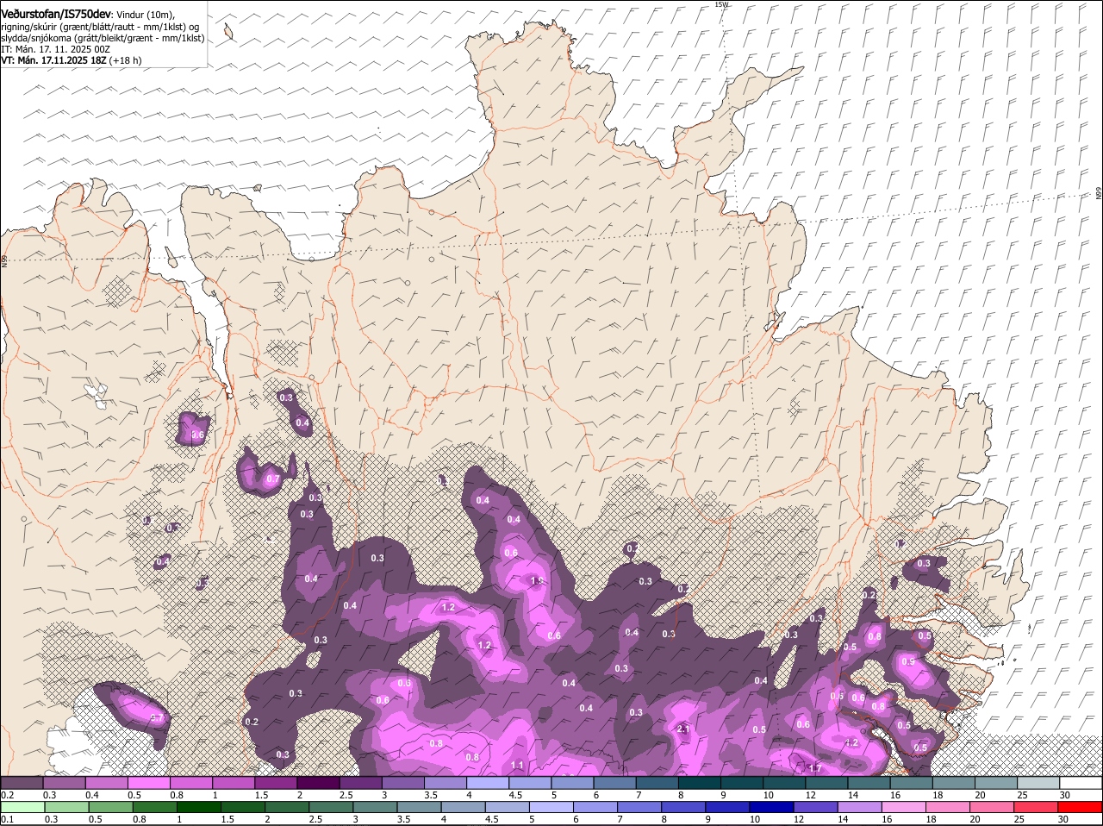Pick the lower-row lilac swatch starting at 14

tap(858, 807)
